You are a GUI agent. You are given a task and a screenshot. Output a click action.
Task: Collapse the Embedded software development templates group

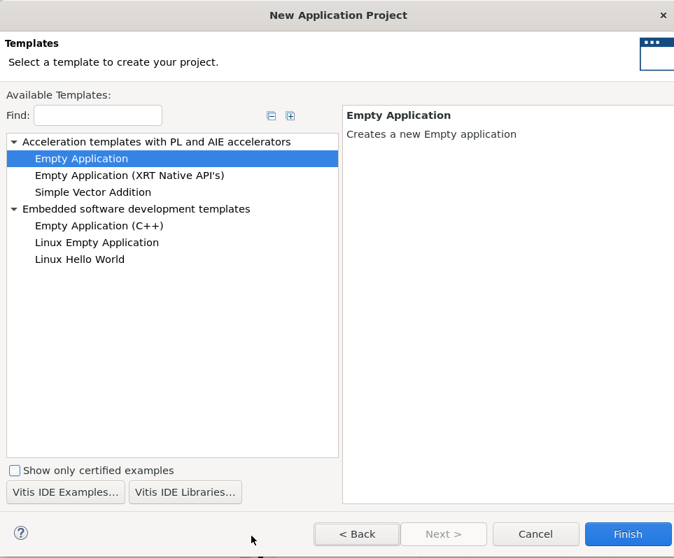pyautogui.click(x=14, y=209)
